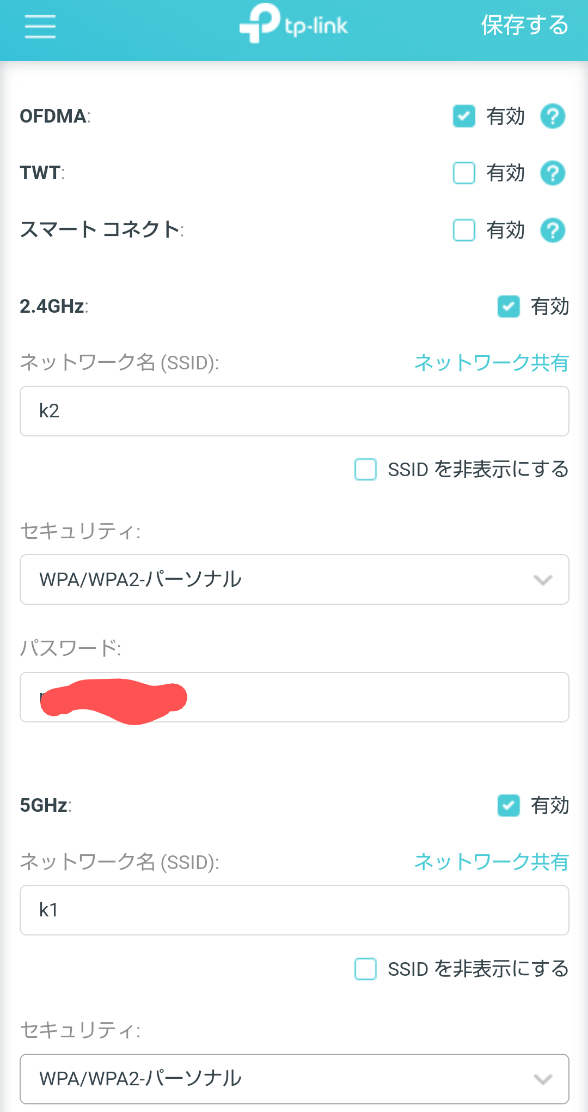Click the tp-link logo
The width and height of the screenshot is (588, 1112).
click(x=294, y=24)
